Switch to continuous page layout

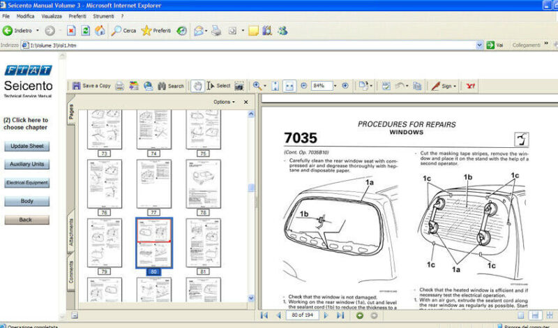(x=533, y=315)
